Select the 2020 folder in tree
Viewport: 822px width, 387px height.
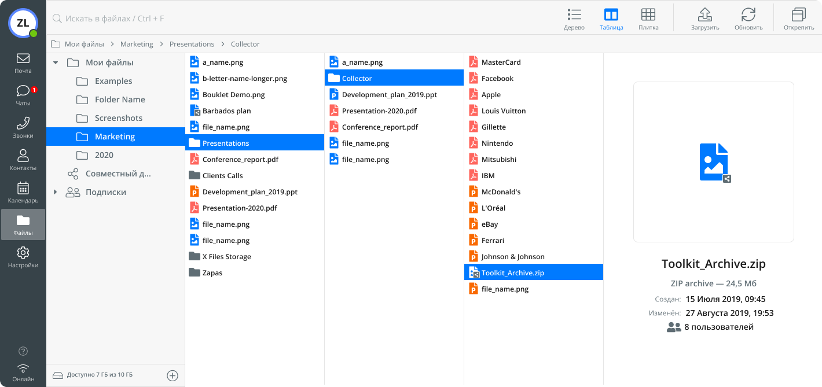pyautogui.click(x=104, y=155)
